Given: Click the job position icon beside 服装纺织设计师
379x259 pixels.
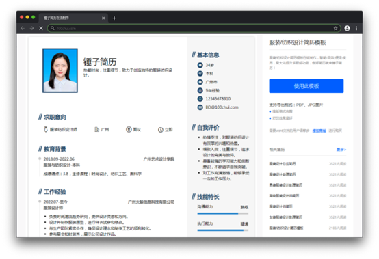Looking at the screenshot, I should pyautogui.click(x=45, y=130).
